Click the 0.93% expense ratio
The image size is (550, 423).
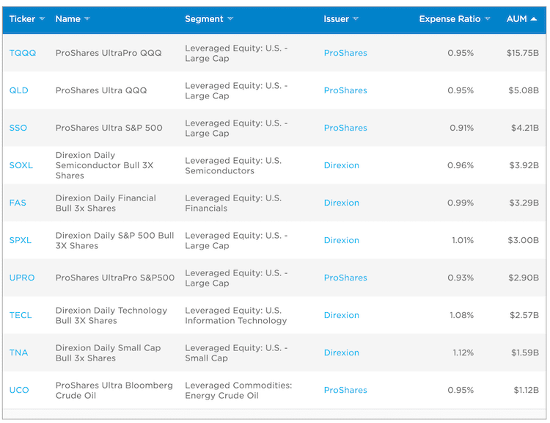point(461,278)
